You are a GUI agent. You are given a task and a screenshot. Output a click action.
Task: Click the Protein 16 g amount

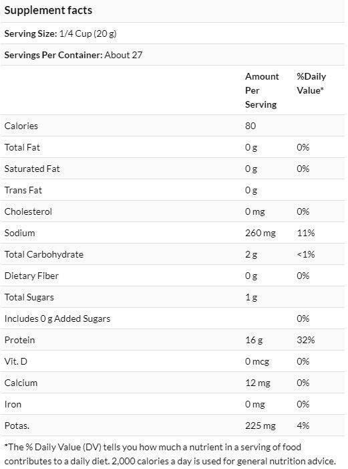(x=254, y=340)
